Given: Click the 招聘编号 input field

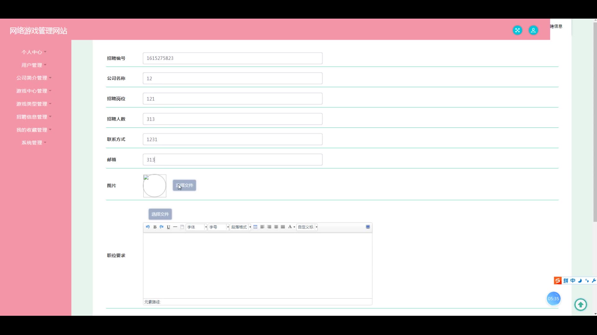Looking at the screenshot, I should pos(233,58).
